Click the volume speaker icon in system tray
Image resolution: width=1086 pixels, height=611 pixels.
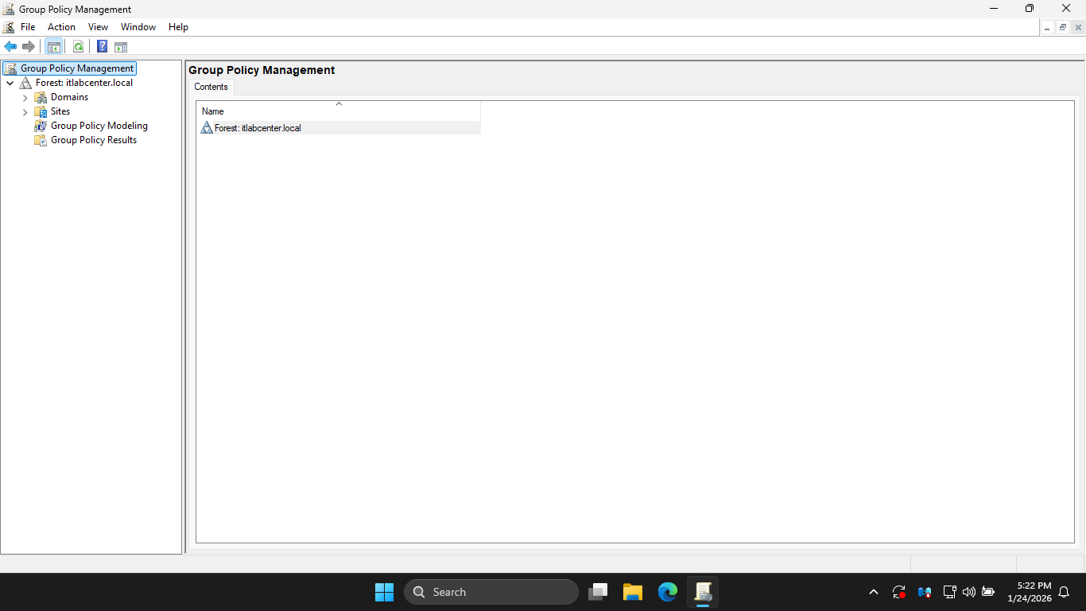(968, 592)
